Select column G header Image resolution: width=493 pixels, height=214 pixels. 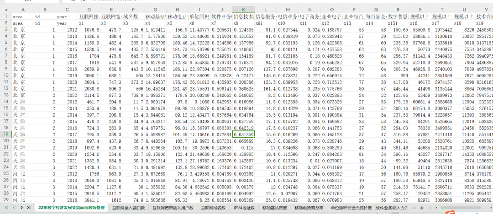coord(155,10)
